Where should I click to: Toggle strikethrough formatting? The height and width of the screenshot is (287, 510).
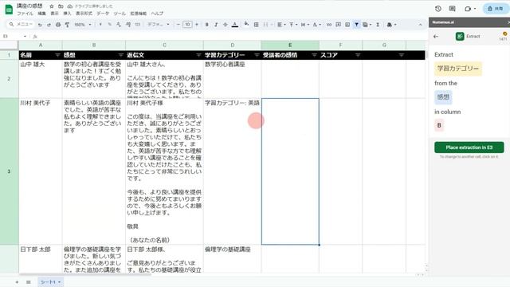click(225, 25)
